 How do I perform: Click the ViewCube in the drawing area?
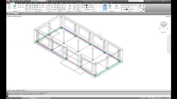point(163,24)
